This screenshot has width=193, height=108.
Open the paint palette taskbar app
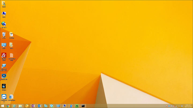click(x=27, y=106)
